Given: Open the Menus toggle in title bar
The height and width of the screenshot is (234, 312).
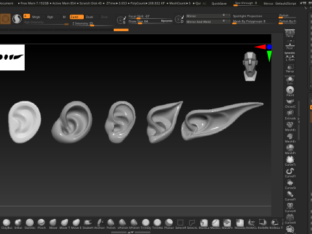Looking at the screenshot, I should [268, 3].
